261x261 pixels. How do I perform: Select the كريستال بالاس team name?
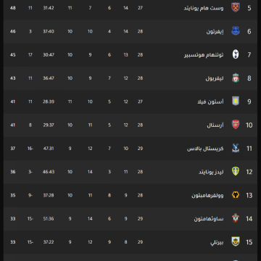tap(205, 149)
